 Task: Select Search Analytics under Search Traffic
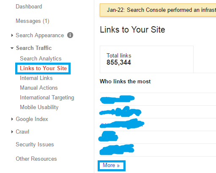tap(41, 58)
